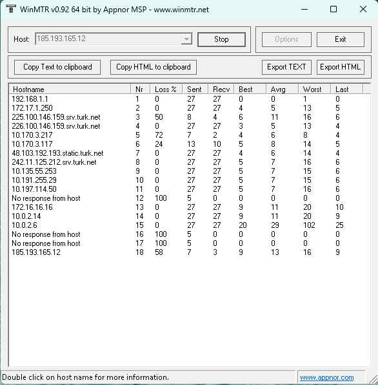
Task: Click status bar hint about double click
Action: (85, 377)
